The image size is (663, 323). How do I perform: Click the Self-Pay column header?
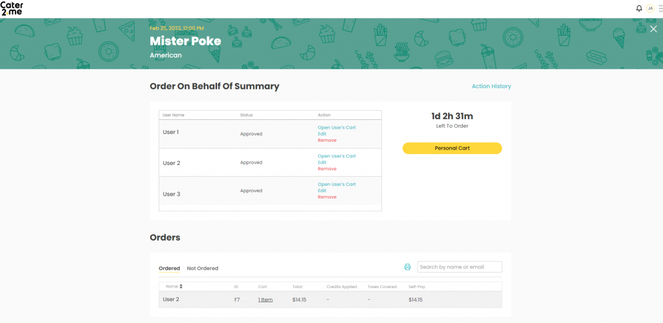[417, 287]
